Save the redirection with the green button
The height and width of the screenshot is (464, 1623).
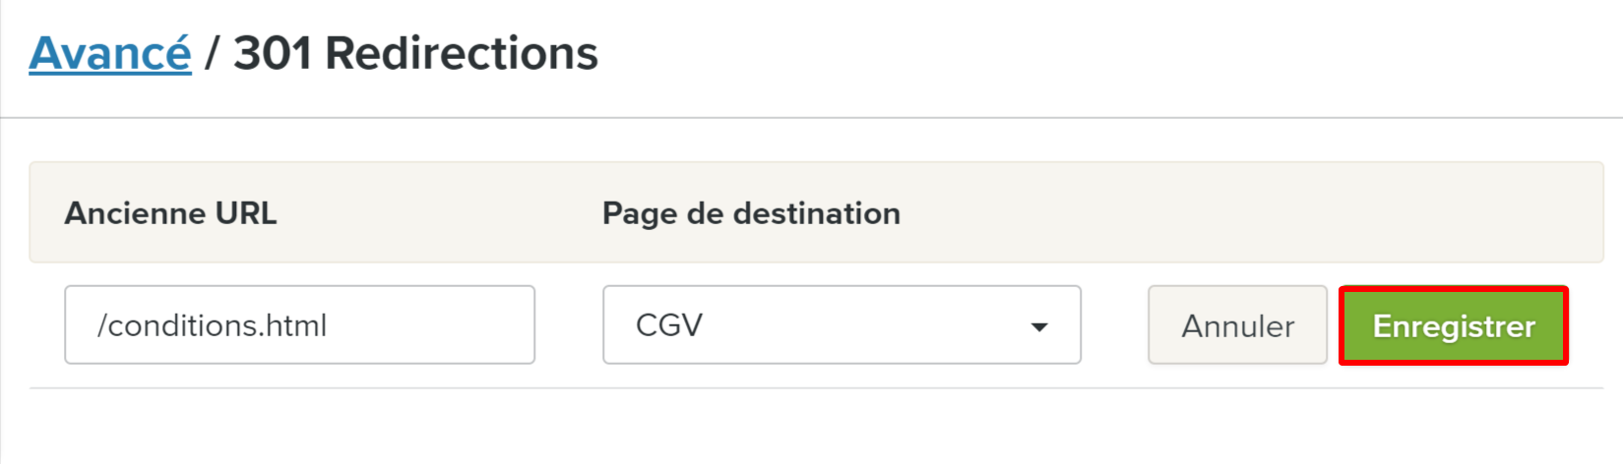pyautogui.click(x=1453, y=325)
